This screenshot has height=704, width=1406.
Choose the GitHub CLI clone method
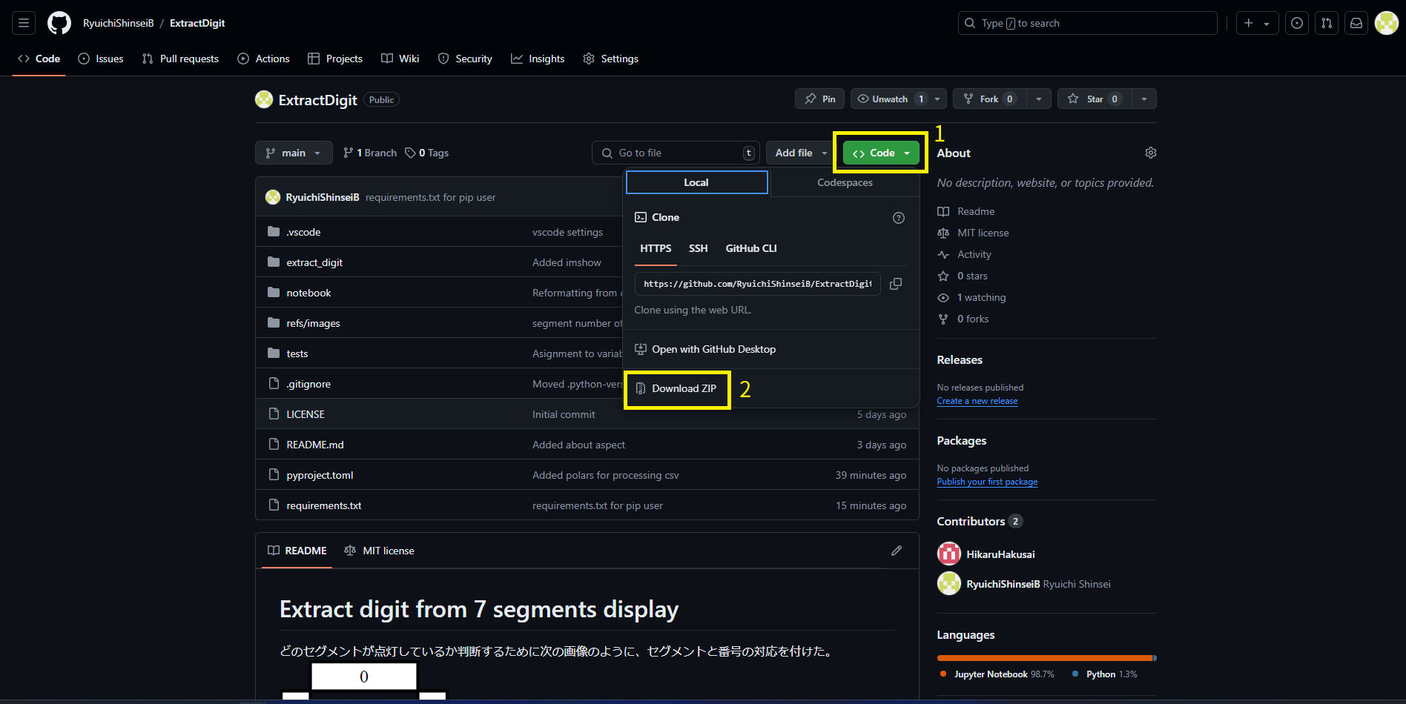click(x=751, y=248)
